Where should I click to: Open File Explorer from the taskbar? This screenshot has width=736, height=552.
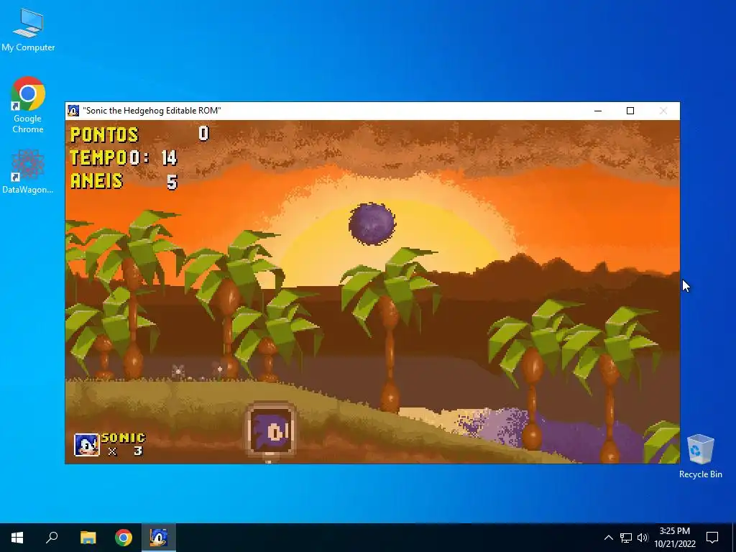point(88,538)
